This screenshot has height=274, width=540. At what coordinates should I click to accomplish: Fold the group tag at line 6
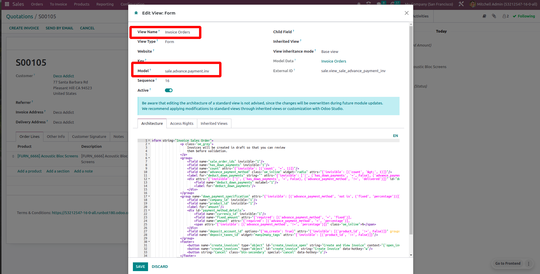(x=149, y=158)
